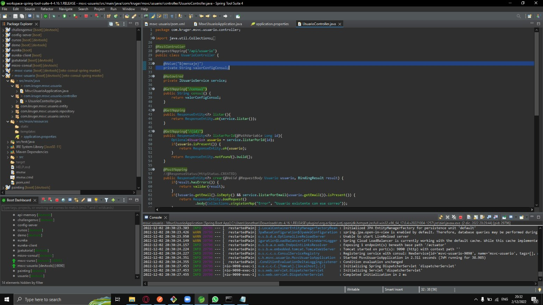The image size is (543, 305).
Task: Open pom.xml in Package Explorer
Action: 23,183
